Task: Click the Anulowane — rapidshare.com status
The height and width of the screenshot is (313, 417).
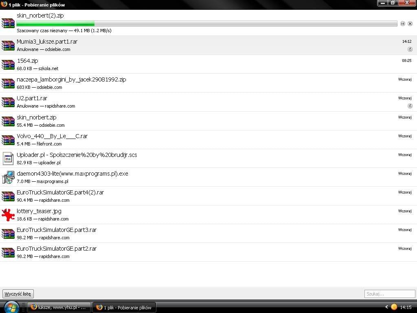Action: click(46, 106)
